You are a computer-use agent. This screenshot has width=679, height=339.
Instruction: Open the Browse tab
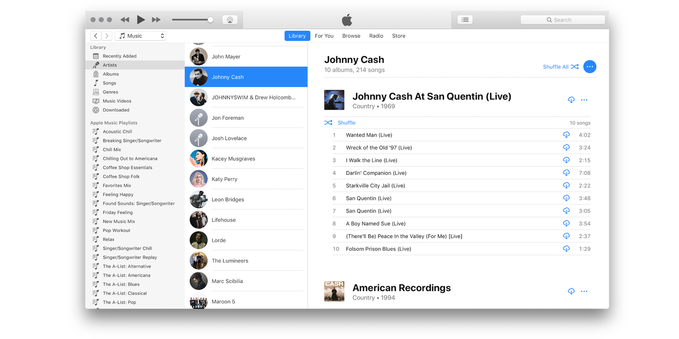point(351,36)
